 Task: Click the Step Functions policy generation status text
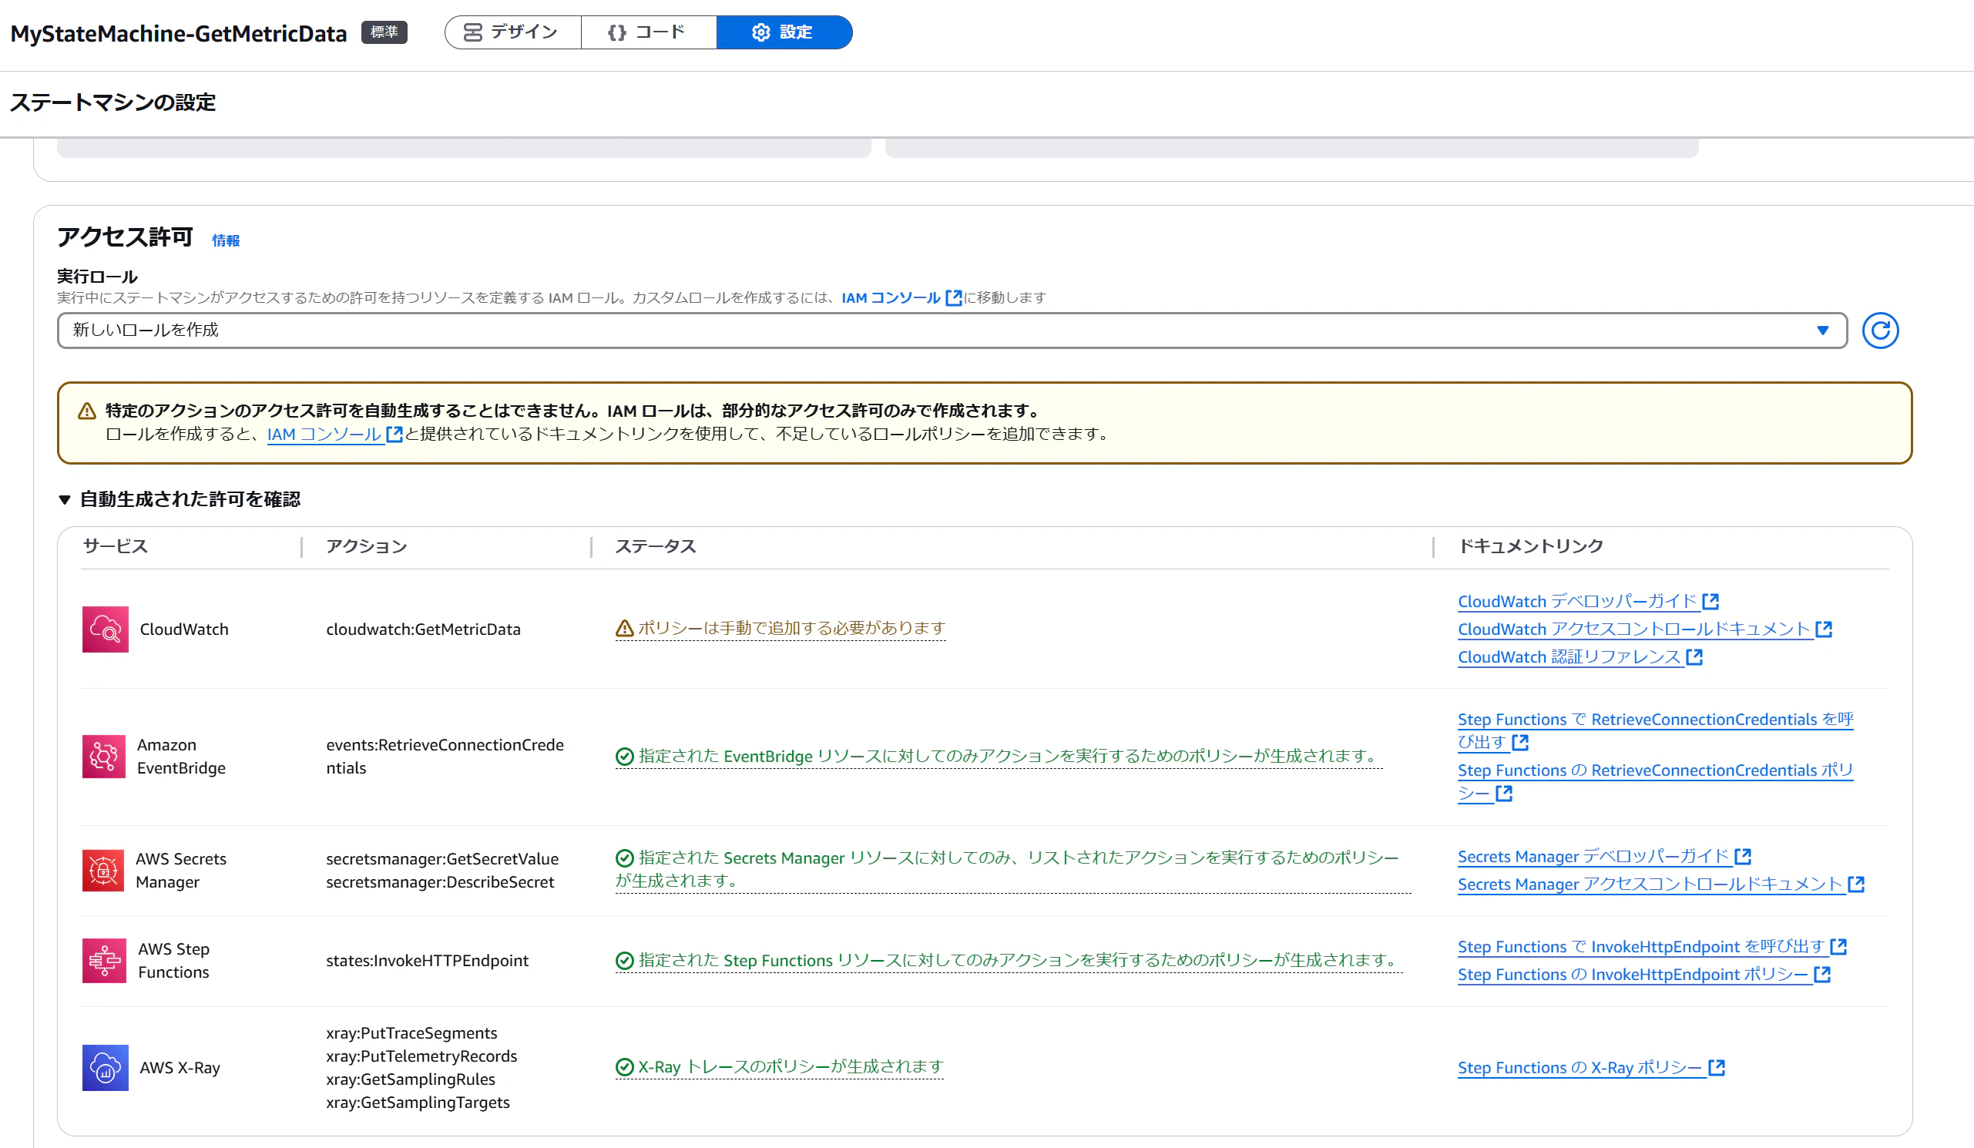pos(1021,960)
